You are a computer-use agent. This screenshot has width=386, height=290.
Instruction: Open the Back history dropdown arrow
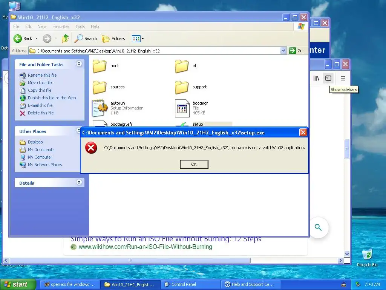pyautogui.click(x=37, y=39)
